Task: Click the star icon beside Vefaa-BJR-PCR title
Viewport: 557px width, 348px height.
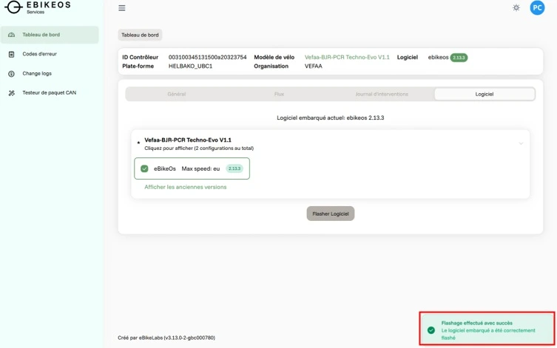Action: click(138, 143)
